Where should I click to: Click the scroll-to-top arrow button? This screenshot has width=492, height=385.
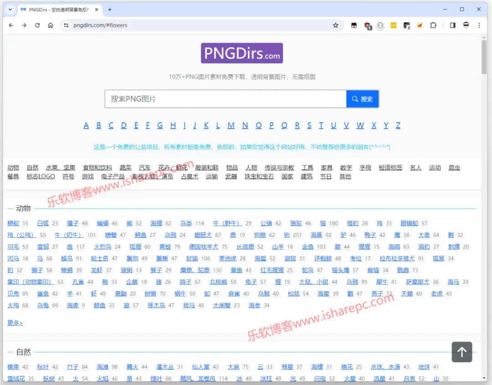coord(462,352)
